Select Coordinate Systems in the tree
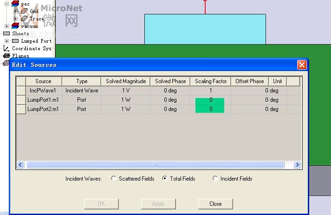 (32, 49)
